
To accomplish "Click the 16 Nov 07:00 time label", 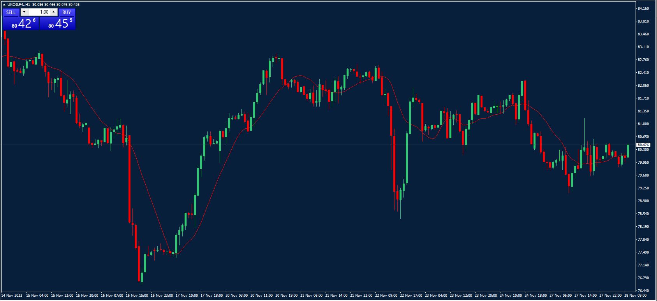I will coord(112,296).
